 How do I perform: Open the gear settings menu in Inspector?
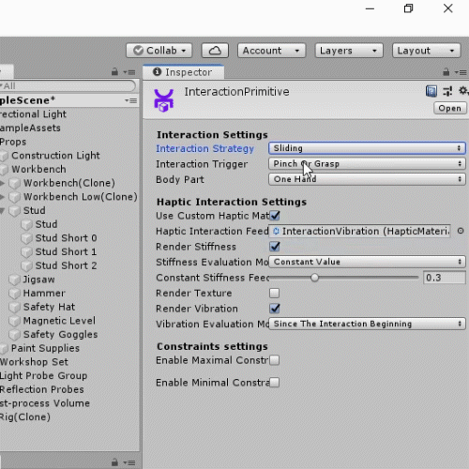[463, 91]
